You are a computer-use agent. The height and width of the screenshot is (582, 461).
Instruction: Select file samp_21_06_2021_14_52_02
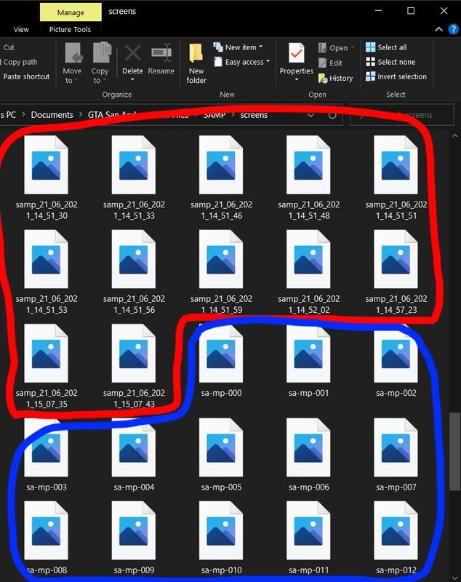click(x=308, y=271)
